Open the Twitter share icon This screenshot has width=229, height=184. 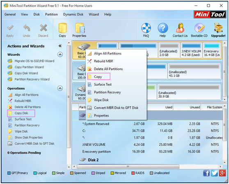(x=214, y=173)
